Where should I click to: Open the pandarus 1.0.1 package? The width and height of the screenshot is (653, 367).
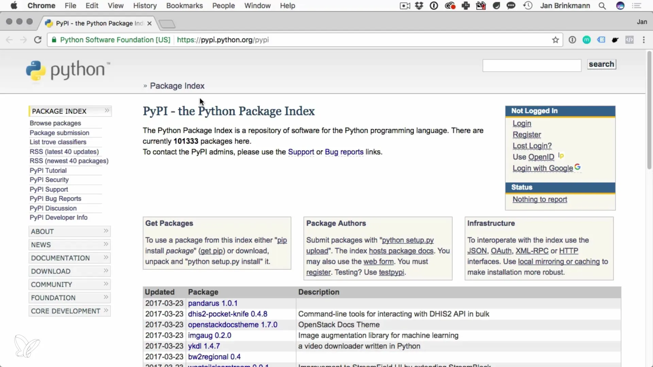point(213,303)
